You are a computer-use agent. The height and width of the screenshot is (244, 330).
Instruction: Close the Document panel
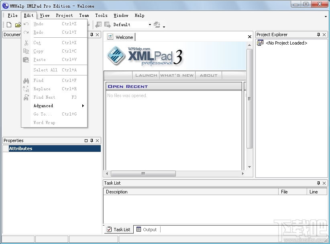pos(97,35)
